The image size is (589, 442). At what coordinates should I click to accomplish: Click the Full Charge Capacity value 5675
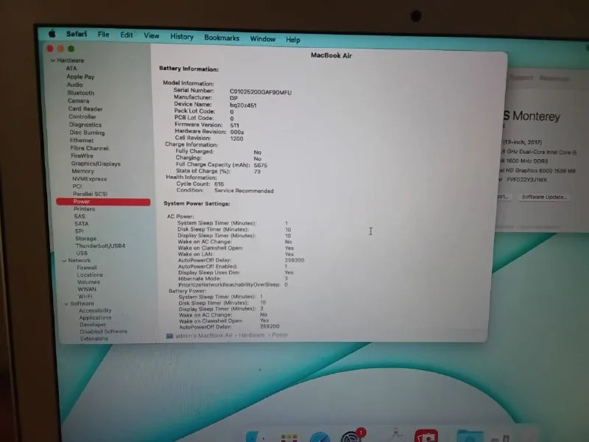coord(261,165)
